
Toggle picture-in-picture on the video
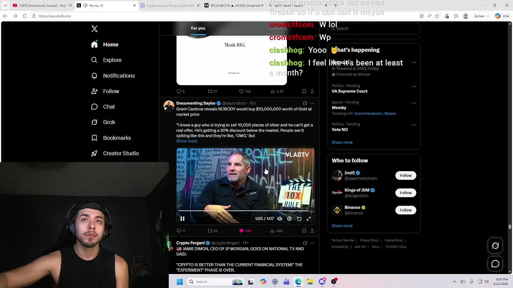point(299,219)
